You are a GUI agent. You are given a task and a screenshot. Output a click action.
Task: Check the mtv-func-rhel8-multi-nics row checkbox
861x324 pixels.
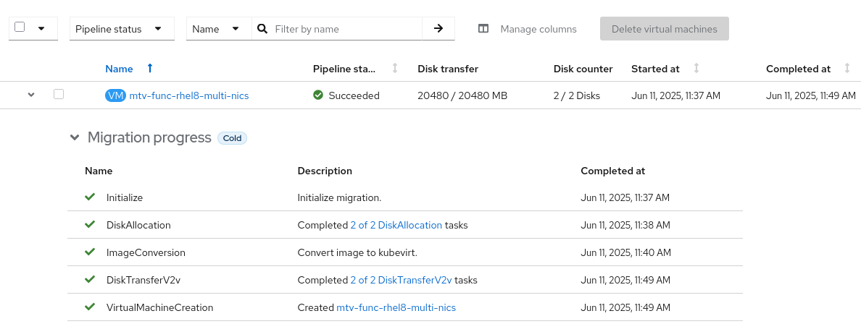click(x=59, y=94)
